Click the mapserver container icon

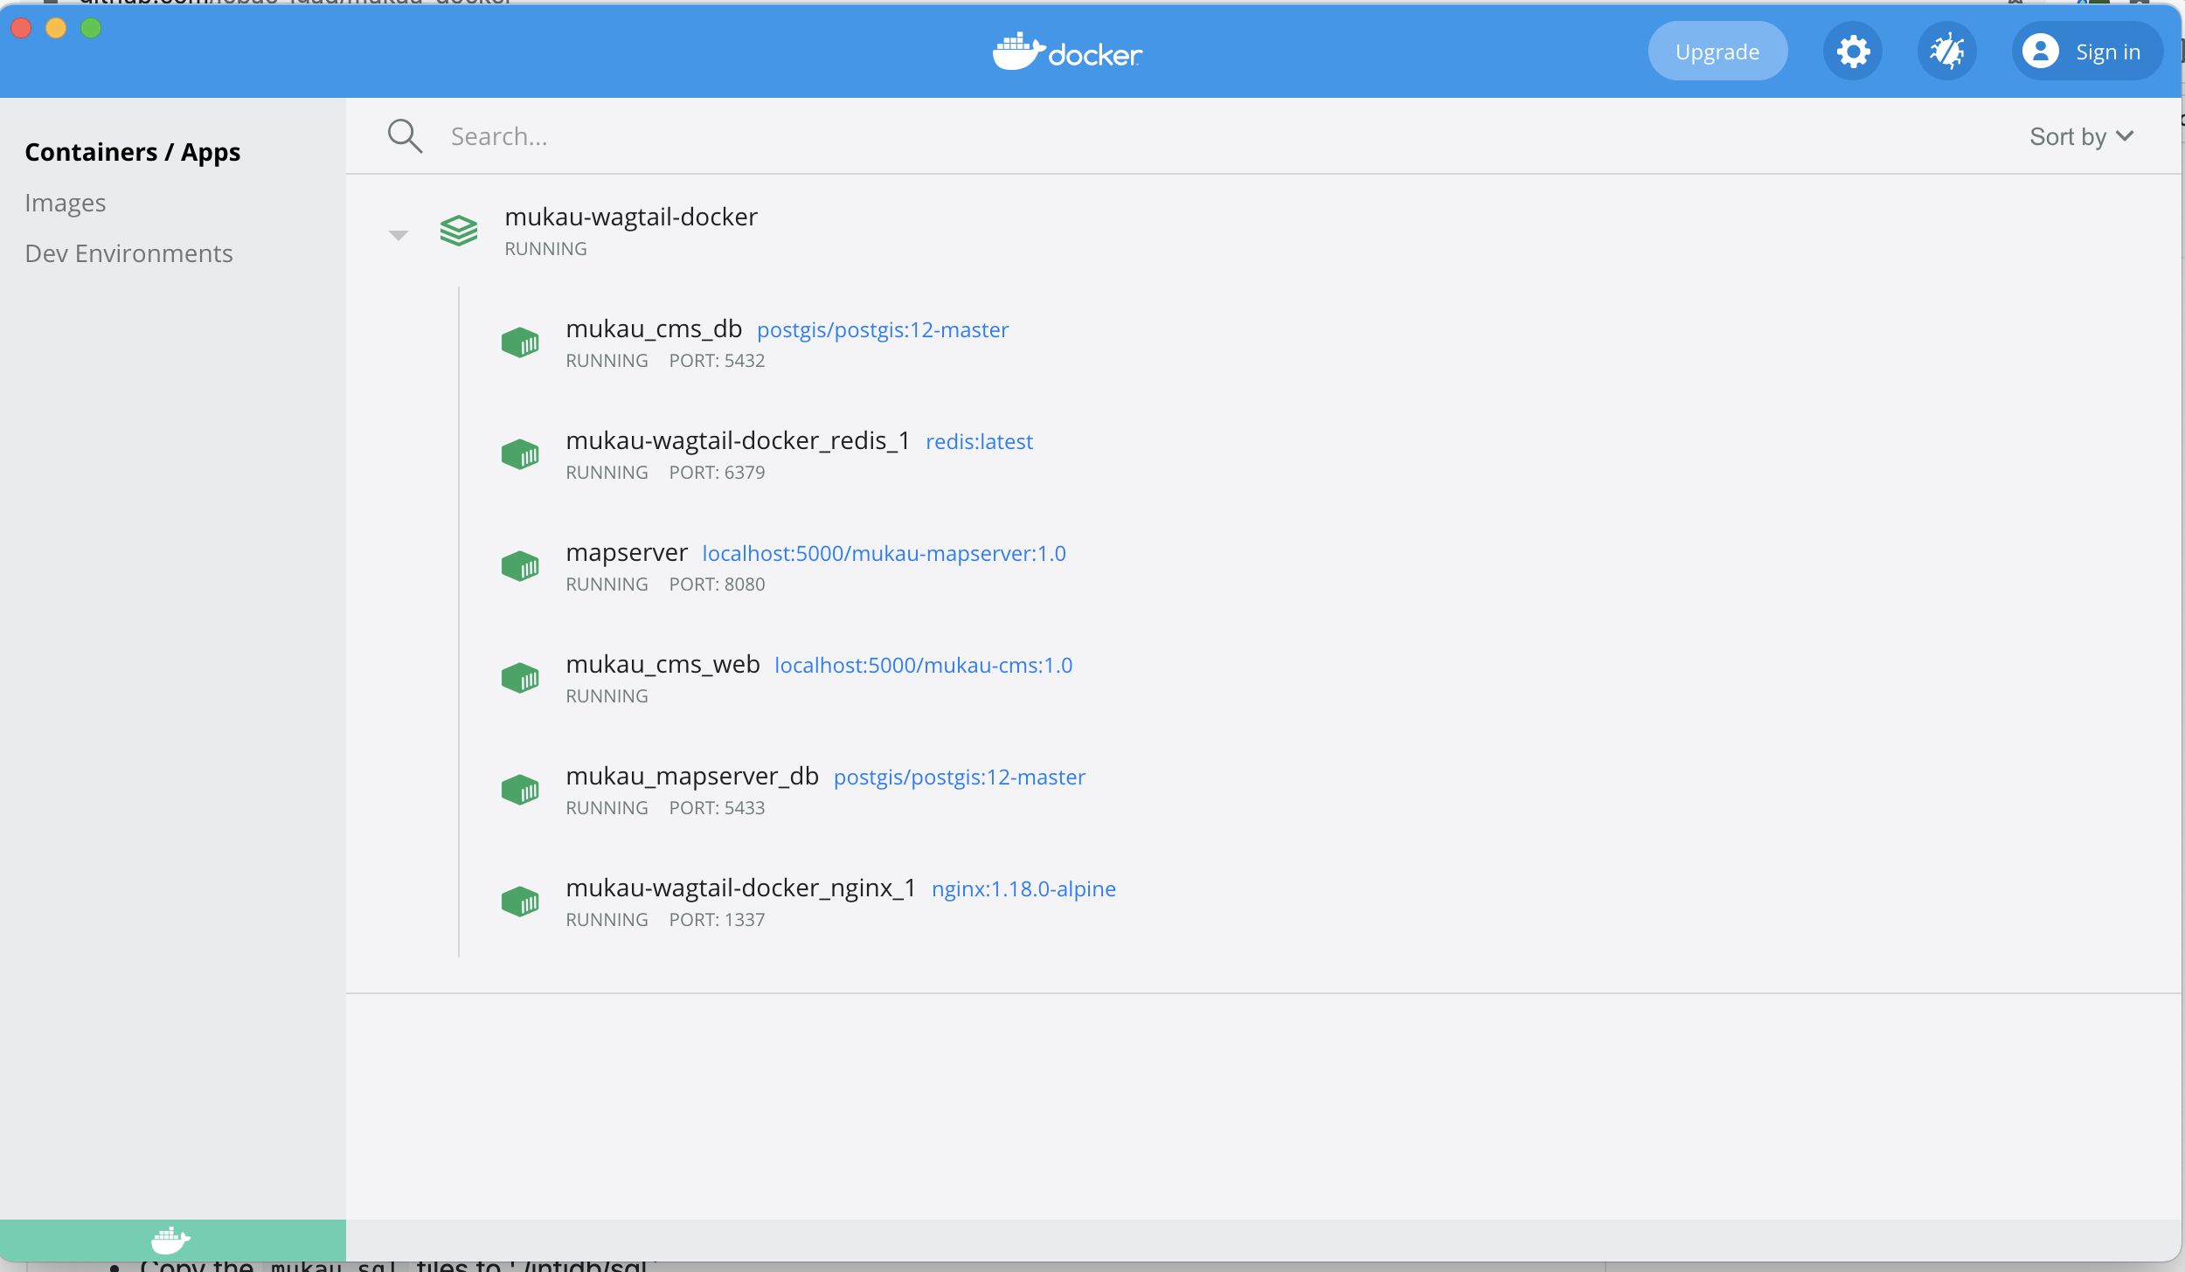point(520,566)
